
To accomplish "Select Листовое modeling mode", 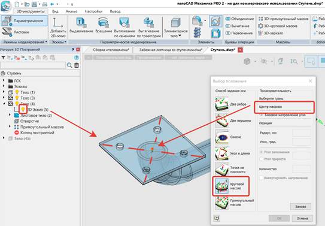I will (16, 32).
